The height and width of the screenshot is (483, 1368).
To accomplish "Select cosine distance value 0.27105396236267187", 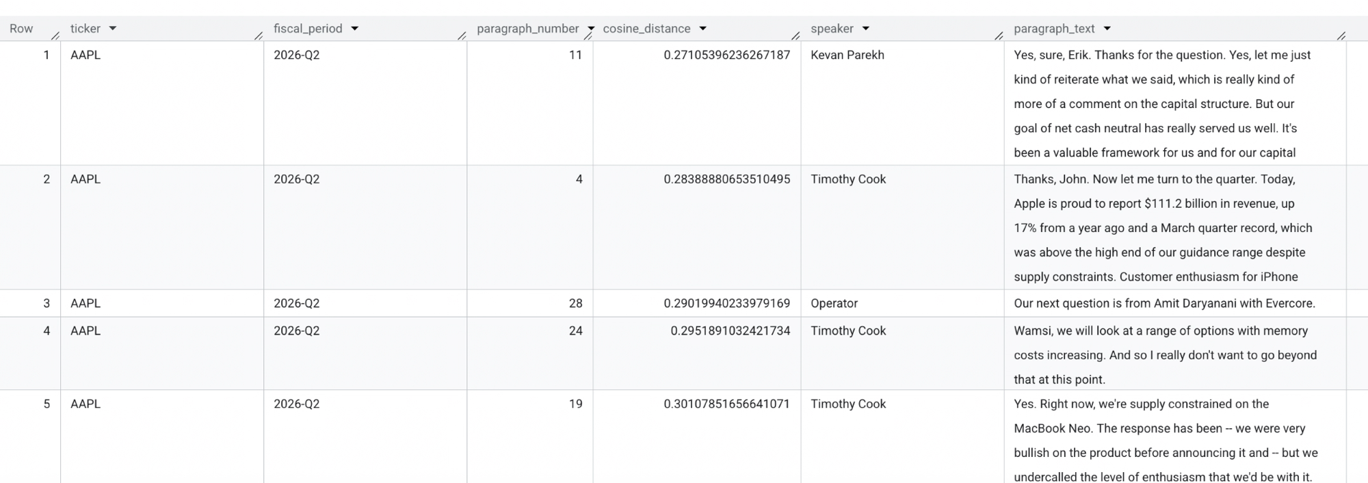I will click(726, 55).
